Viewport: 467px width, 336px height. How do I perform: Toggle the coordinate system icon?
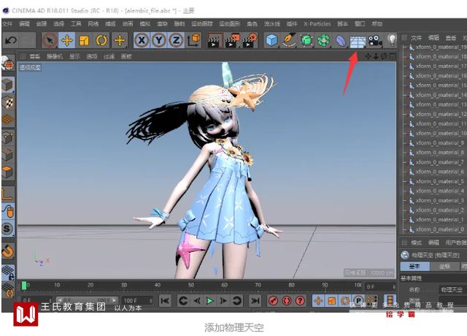tap(194, 40)
